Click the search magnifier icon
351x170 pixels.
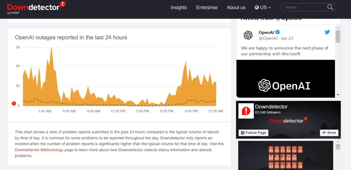coord(330,7)
